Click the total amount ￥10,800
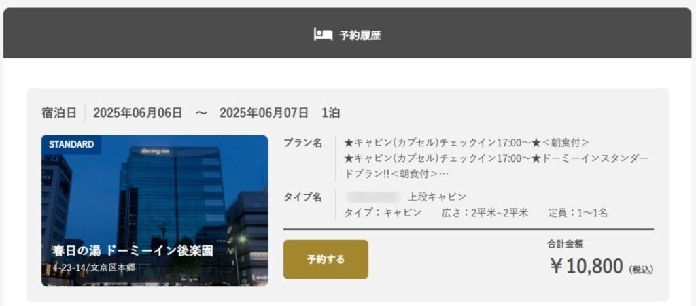 point(587,266)
